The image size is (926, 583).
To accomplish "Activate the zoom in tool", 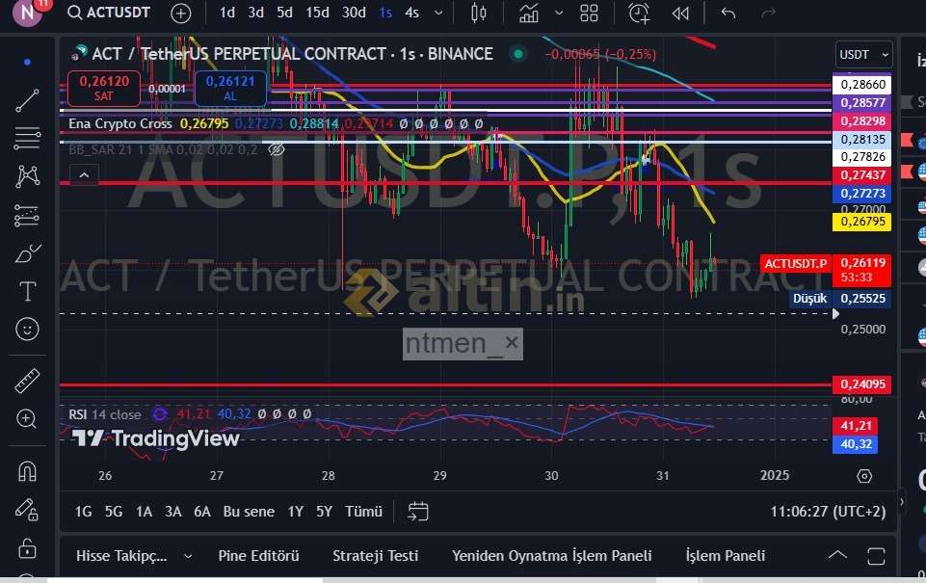I will click(x=27, y=419).
